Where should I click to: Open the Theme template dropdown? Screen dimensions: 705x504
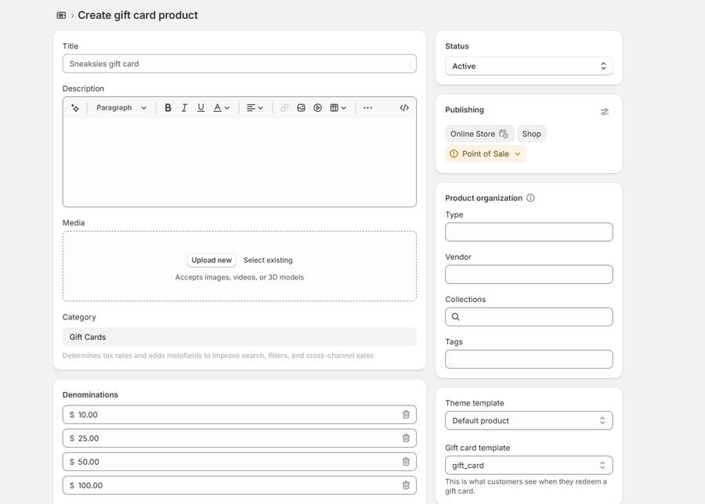529,421
